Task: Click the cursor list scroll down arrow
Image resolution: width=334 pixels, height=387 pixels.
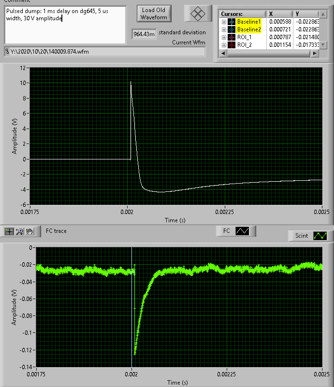Action: [x=323, y=45]
